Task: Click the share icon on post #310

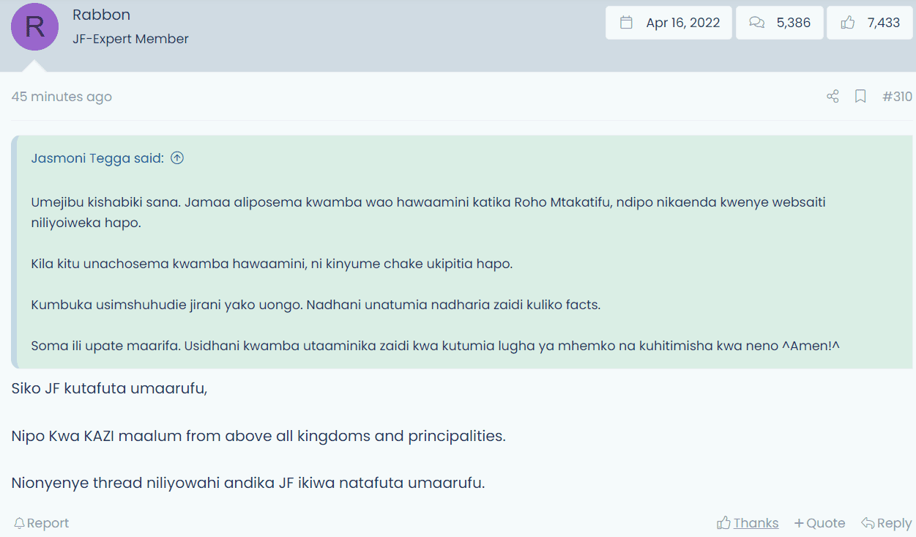Action: [x=833, y=97]
